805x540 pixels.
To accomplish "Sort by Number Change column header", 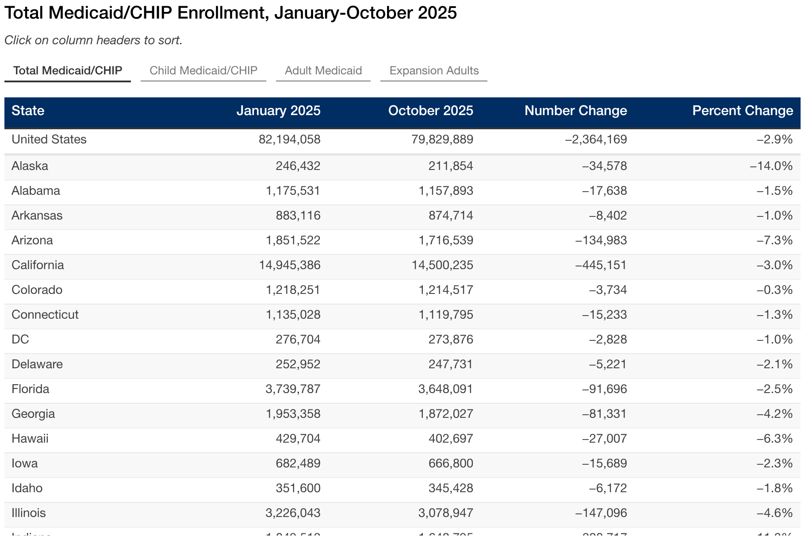I will click(575, 111).
